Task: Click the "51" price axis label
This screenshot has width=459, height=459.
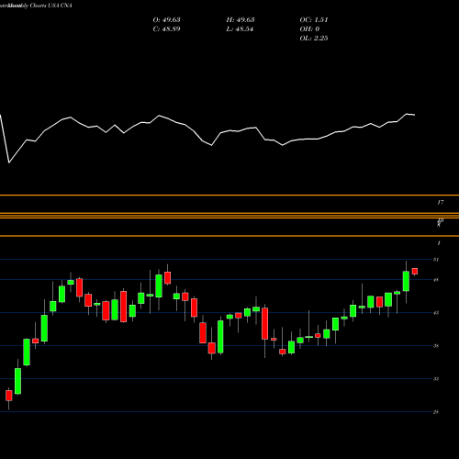Action: (x=436, y=260)
